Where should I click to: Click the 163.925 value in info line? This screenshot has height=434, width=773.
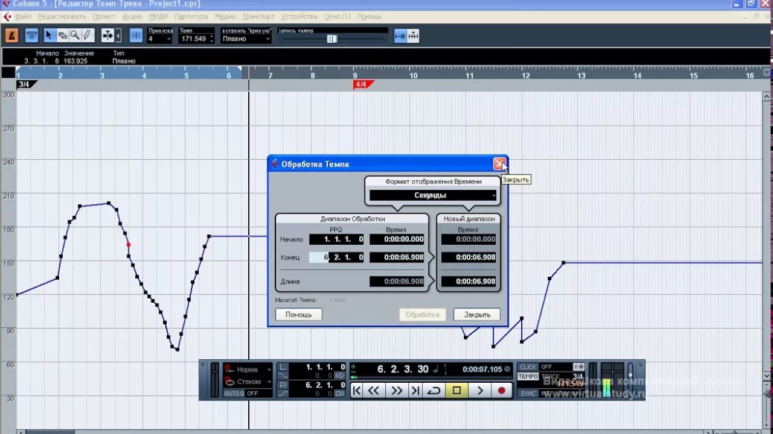coord(75,61)
